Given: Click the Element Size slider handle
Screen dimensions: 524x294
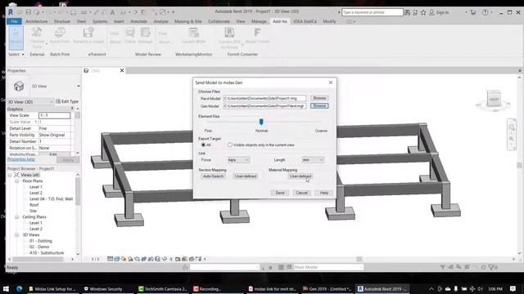Looking at the screenshot, I should coord(261,122).
